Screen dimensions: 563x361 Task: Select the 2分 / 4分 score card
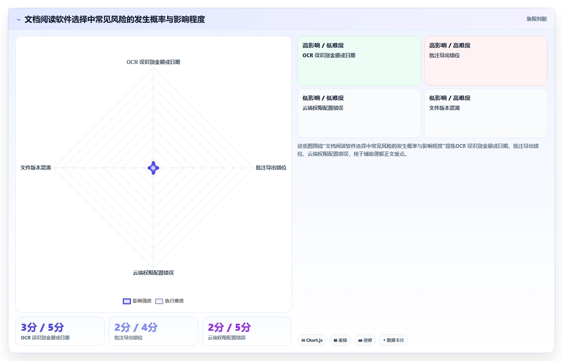[153, 331]
